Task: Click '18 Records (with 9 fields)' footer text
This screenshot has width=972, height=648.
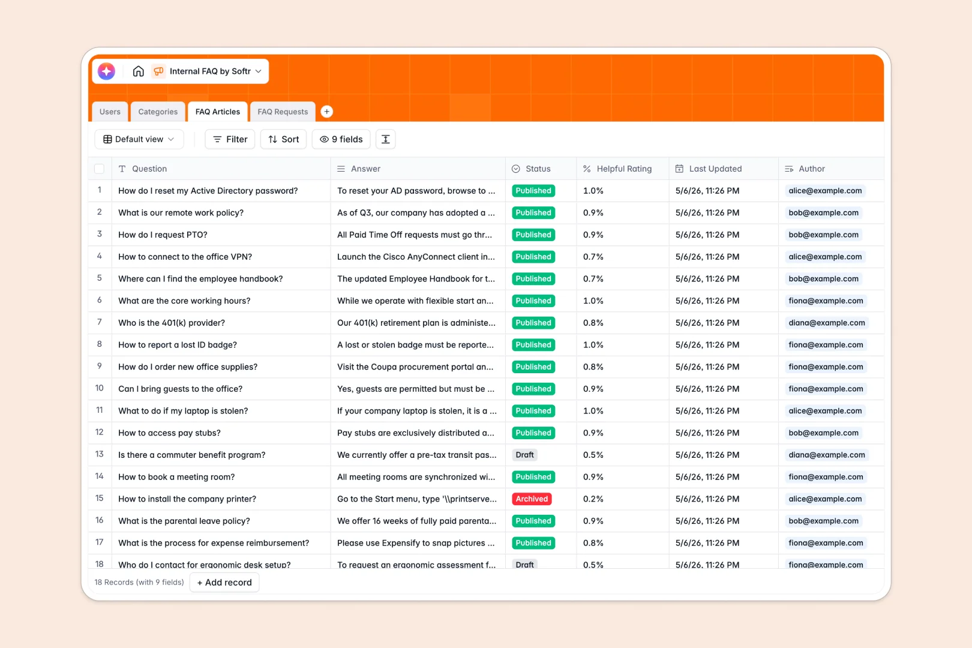Action: pyautogui.click(x=139, y=583)
